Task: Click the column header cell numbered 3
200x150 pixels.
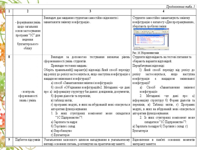Action: click(87, 12)
